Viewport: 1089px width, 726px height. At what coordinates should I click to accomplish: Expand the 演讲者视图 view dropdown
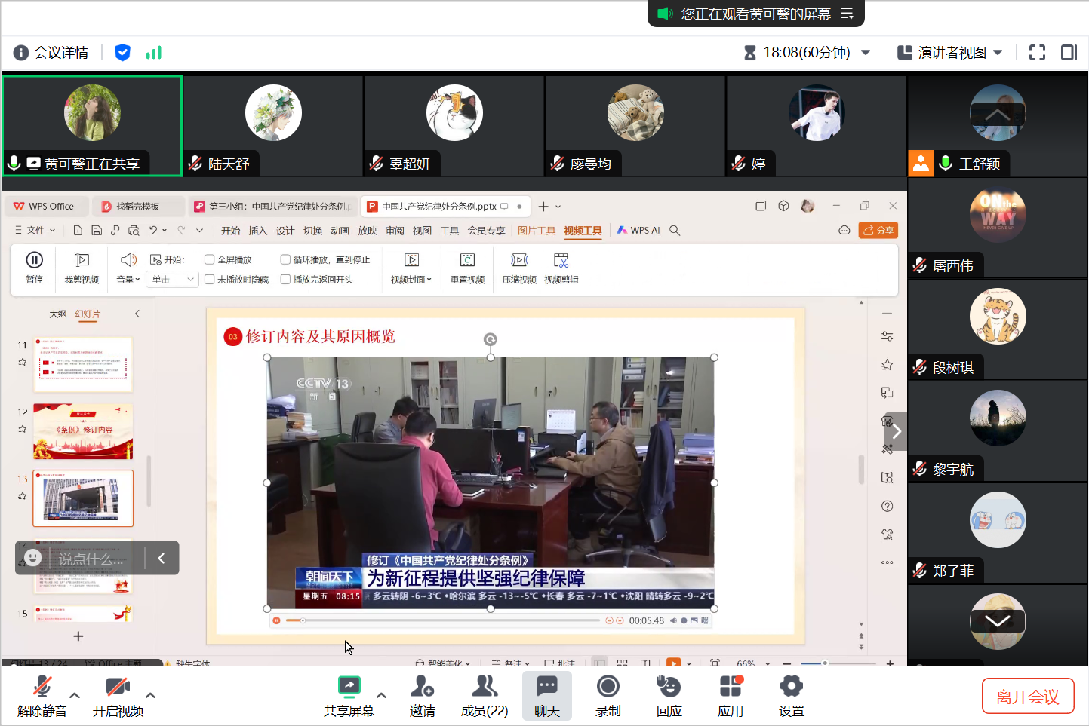[998, 53]
